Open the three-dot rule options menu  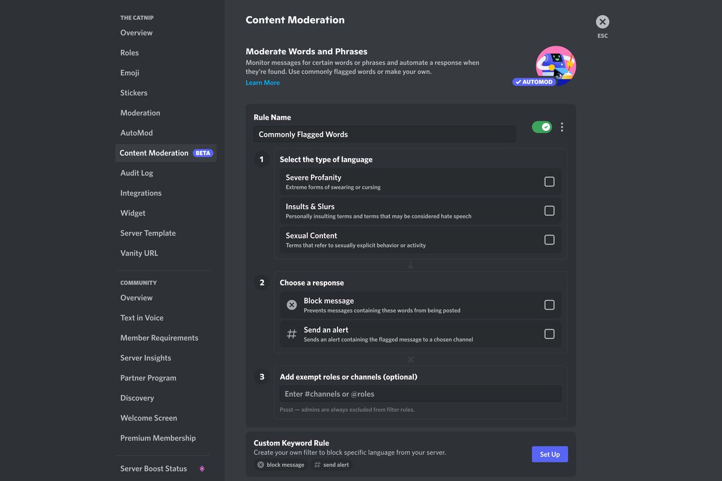click(x=562, y=127)
